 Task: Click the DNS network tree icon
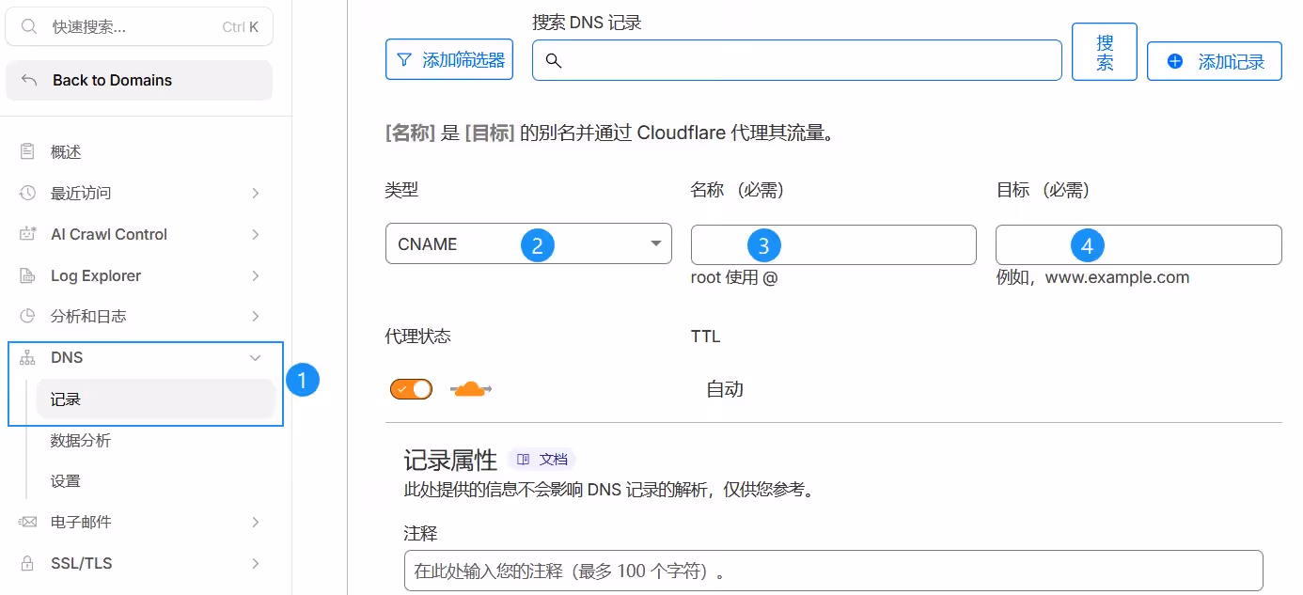pos(27,358)
